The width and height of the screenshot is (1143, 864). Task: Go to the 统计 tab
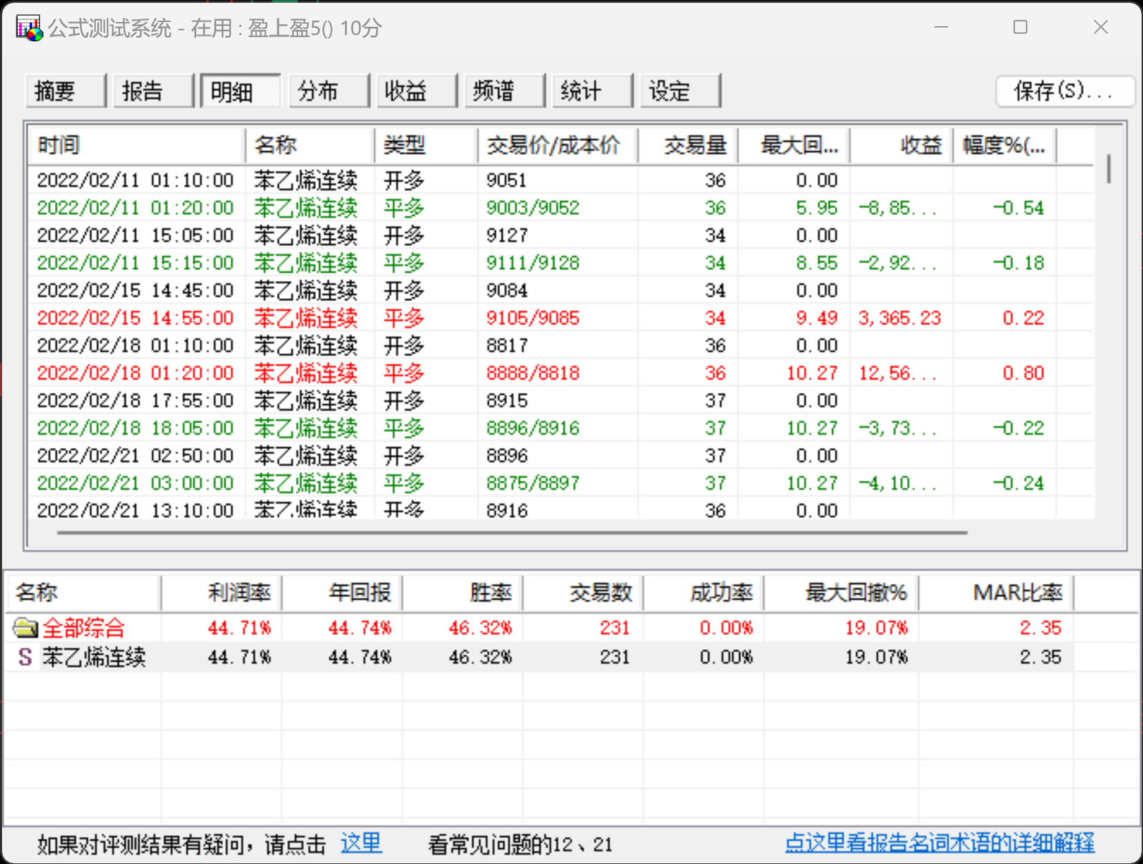point(592,91)
